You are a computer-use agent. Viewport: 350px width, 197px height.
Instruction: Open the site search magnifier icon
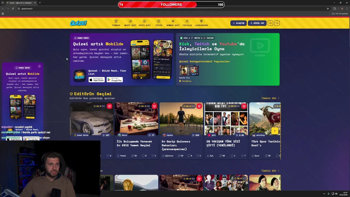coord(277,23)
